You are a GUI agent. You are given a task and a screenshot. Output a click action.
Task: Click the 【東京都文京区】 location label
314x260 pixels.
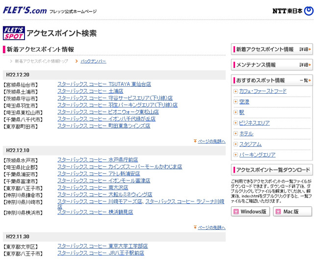(x=21, y=247)
